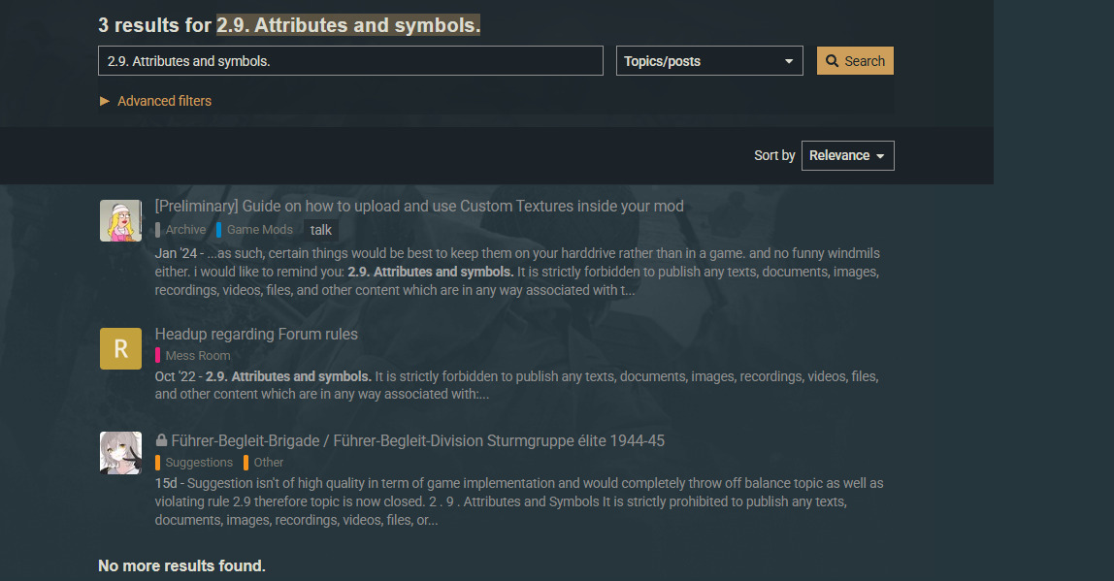The height and width of the screenshot is (581, 1114).
Task: Open the cartoon avatar of first result
Action: [120, 221]
